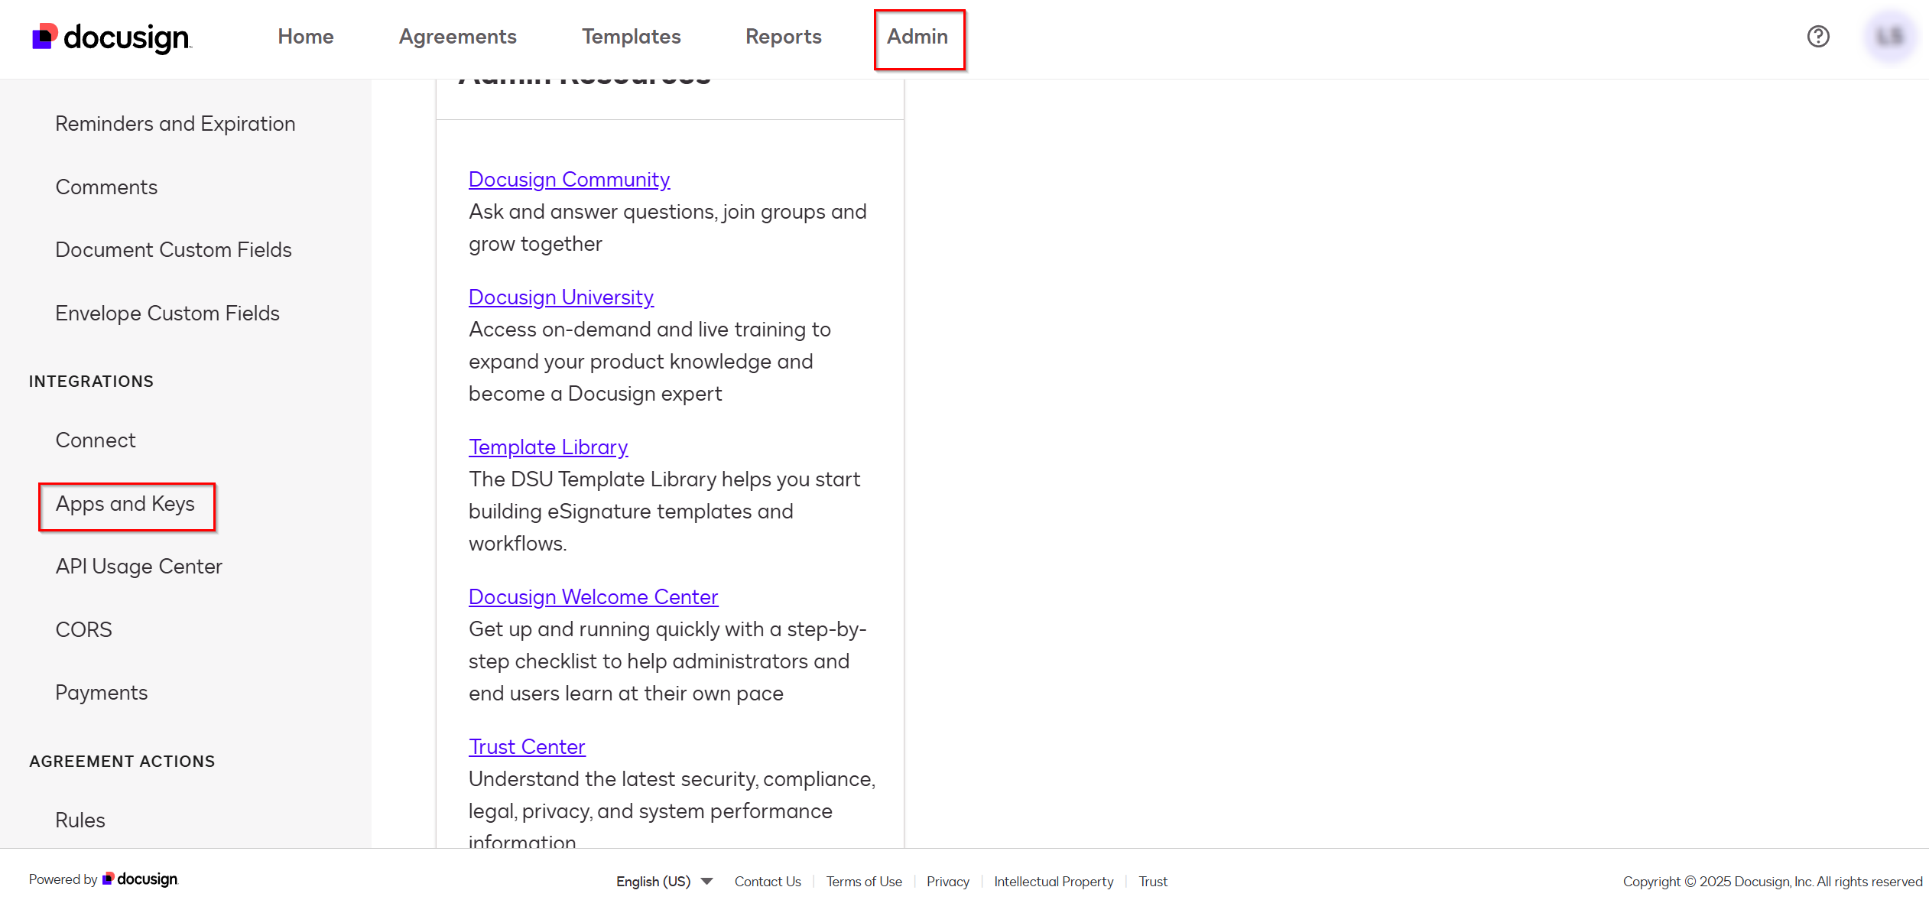
Task: View the Trust Center page
Action: click(527, 746)
